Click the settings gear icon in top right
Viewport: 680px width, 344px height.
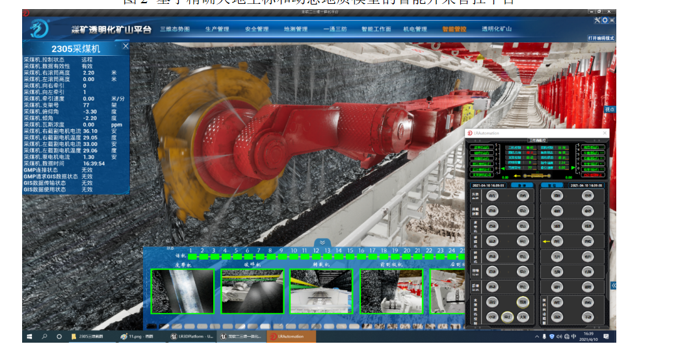tap(605, 20)
